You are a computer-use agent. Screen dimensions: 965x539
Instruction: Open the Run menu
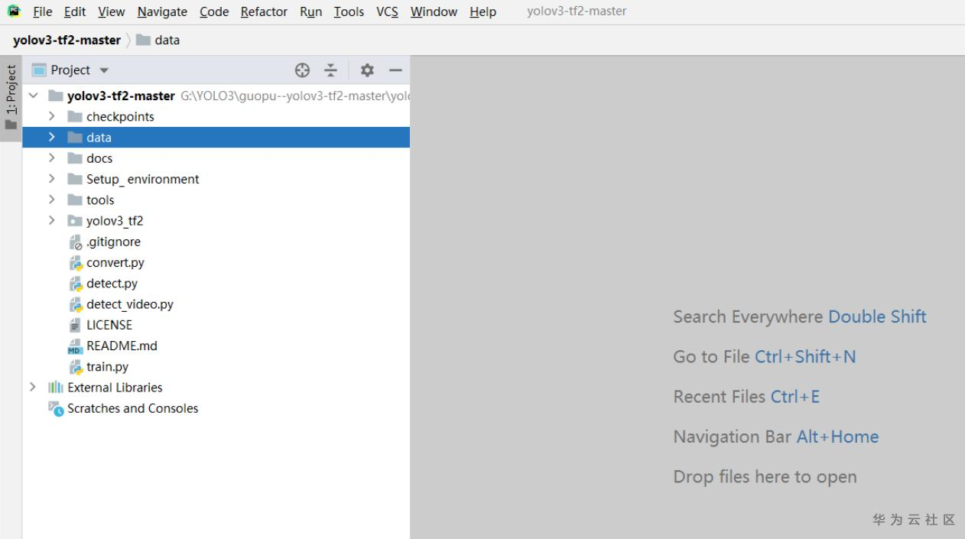pos(310,11)
